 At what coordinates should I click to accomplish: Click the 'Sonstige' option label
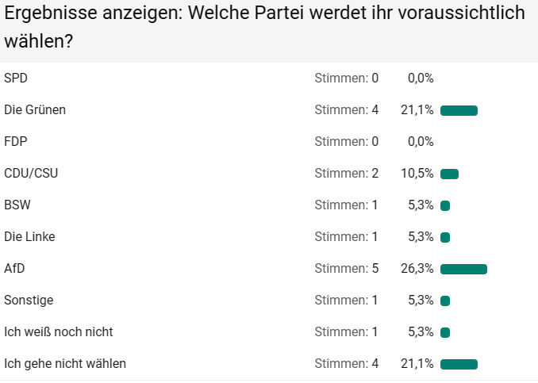coord(29,300)
